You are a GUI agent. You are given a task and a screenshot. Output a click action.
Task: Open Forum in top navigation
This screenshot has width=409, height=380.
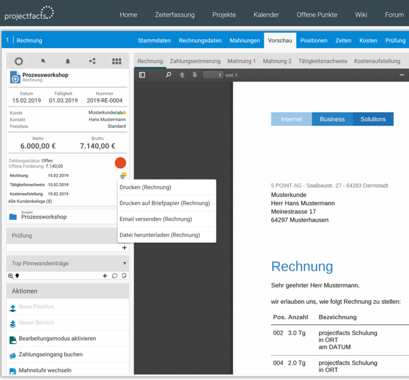(394, 15)
